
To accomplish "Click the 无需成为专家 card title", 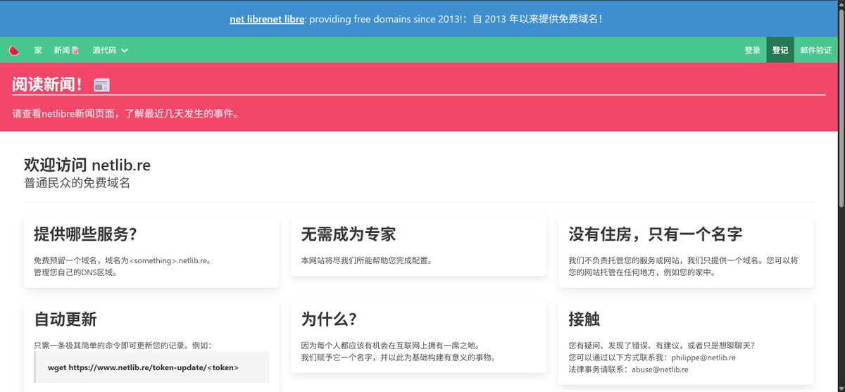I will [x=349, y=234].
